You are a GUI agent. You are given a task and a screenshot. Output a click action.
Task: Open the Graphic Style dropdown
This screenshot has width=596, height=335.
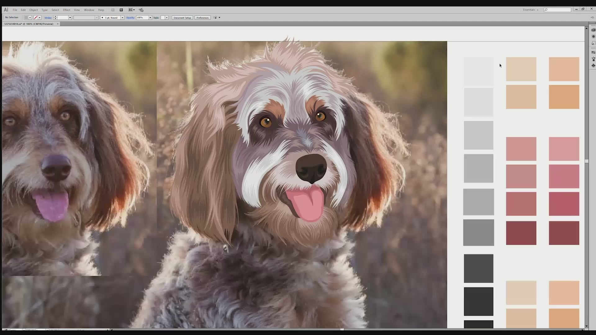click(x=167, y=18)
